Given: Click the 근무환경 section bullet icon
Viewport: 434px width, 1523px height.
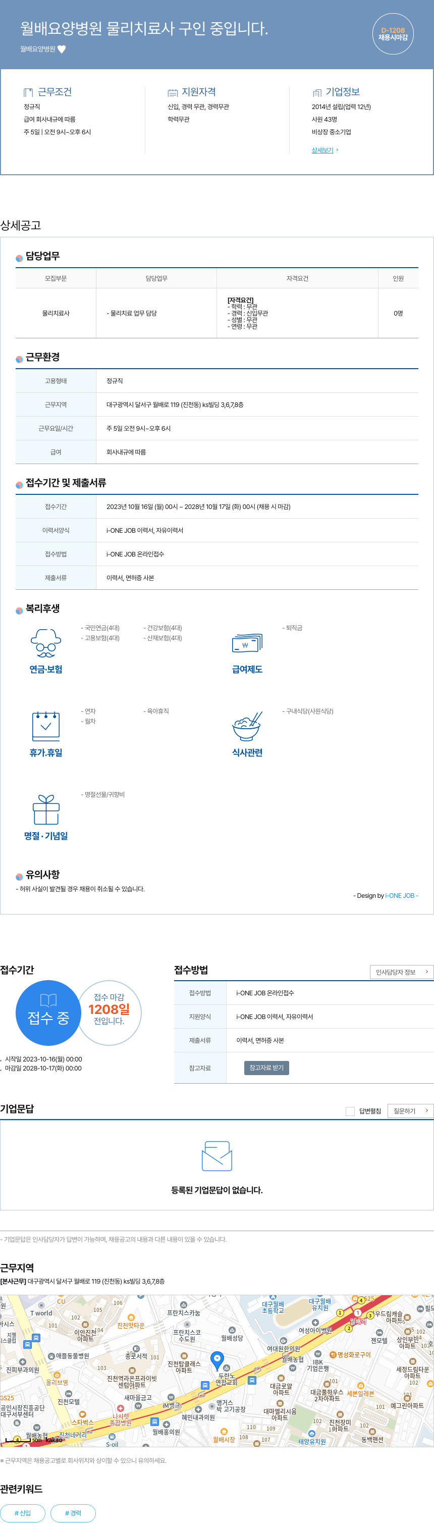Looking at the screenshot, I should pyautogui.click(x=19, y=359).
